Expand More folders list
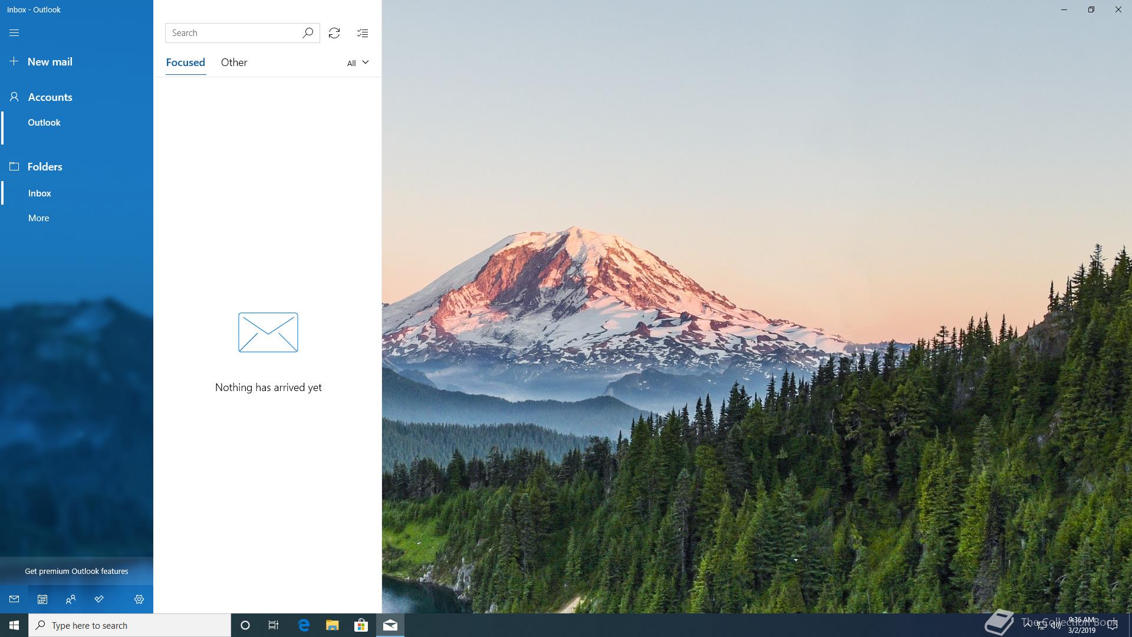Image resolution: width=1132 pixels, height=637 pixels. [39, 218]
